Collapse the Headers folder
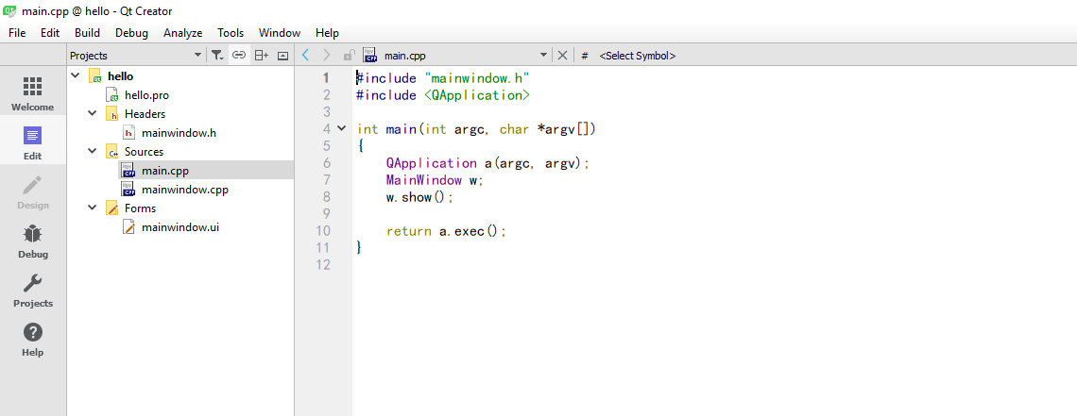The image size is (1077, 416). [x=92, y=114]
